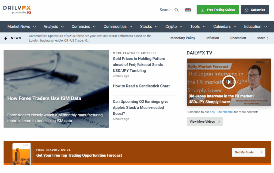Screen dimensions: 274x173
Task: Open the YouTube channel link
Action: click(221, 112)
